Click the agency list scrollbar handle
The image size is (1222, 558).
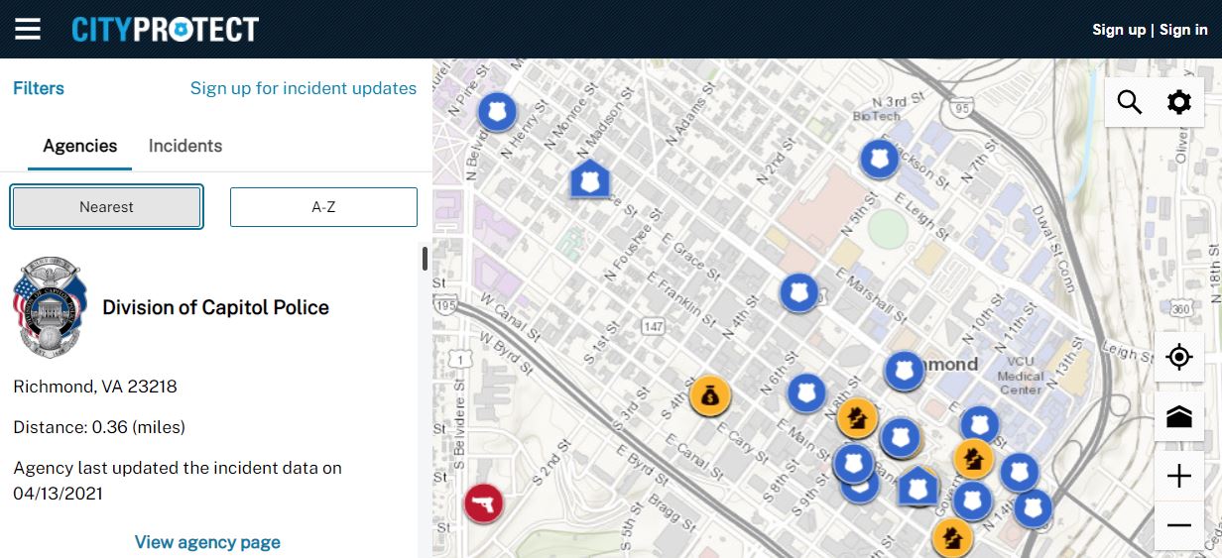click(x=426, y=259)
